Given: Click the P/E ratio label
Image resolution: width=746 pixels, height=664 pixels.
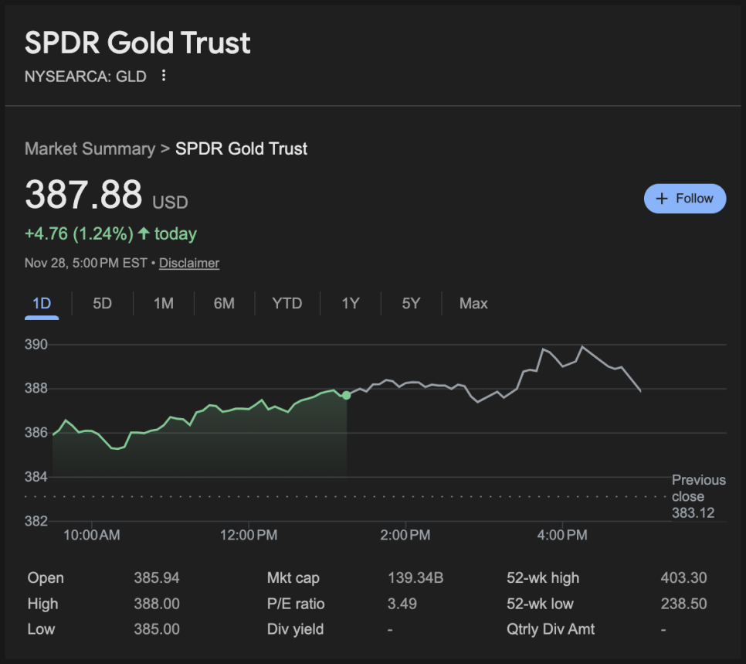Looking at the screenshot, I should [296, 604].
